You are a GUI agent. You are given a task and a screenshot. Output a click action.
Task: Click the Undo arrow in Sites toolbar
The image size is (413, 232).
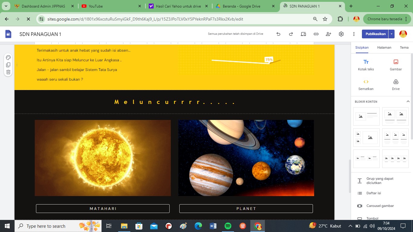point(278,34)
